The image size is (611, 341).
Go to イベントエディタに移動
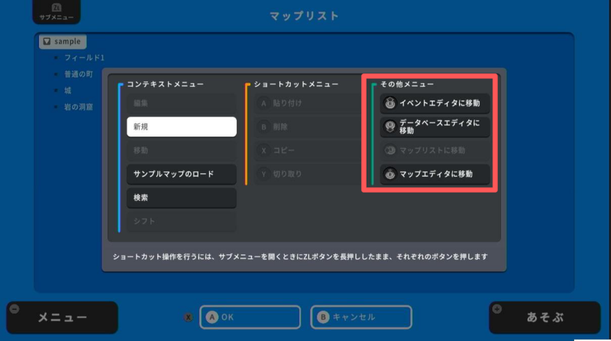(x=435, y=103)
